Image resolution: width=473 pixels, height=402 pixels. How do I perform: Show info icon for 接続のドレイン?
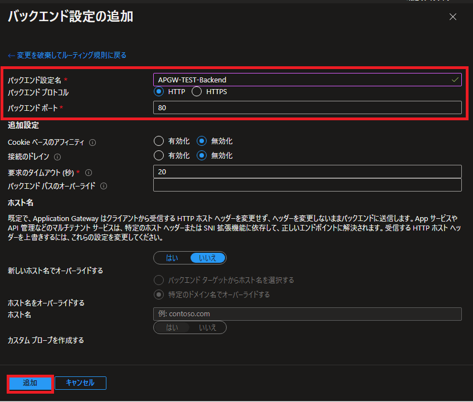pyautogui.click(x=57, y=157)
